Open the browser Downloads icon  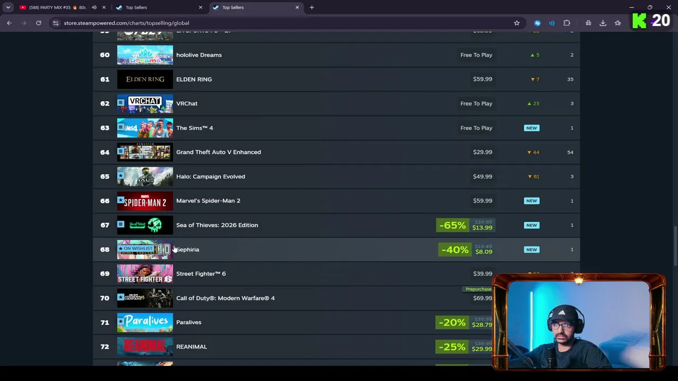(603, 23)
